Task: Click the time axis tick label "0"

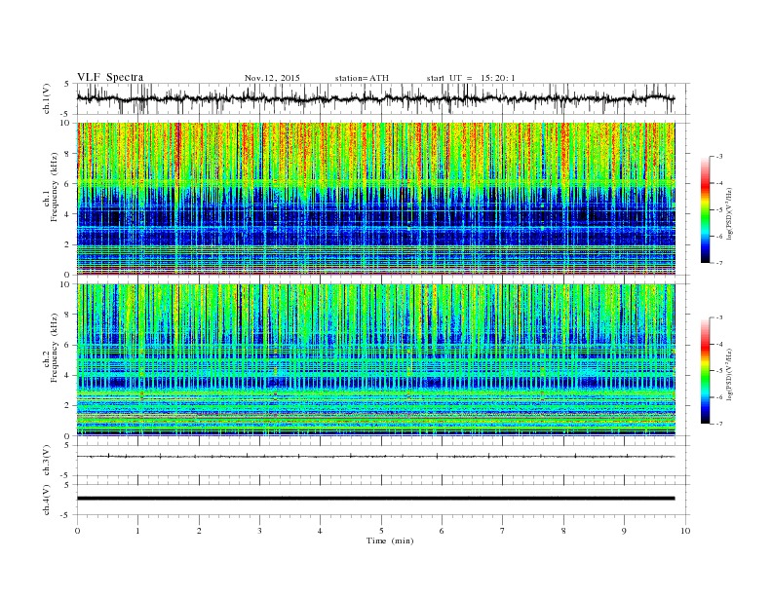Action: coord(77,531)
